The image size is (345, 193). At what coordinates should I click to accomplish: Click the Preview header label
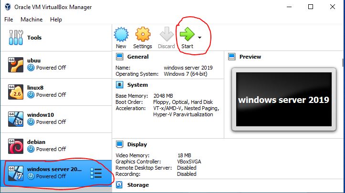coord(250,57)
